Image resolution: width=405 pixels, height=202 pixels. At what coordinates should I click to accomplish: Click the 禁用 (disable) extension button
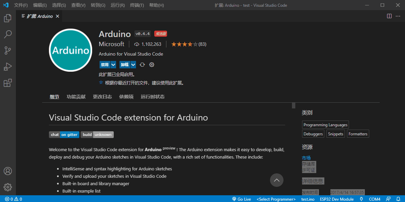(105, 65)
